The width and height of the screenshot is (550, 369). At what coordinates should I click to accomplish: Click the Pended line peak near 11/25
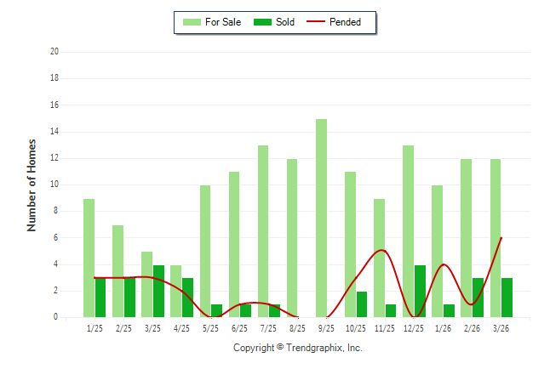pyautogui.click(x=381, y=250)
